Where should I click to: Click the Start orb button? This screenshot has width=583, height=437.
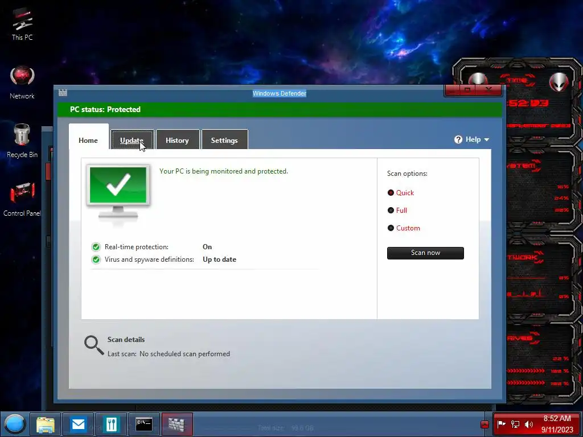click(x=15, y=423)
